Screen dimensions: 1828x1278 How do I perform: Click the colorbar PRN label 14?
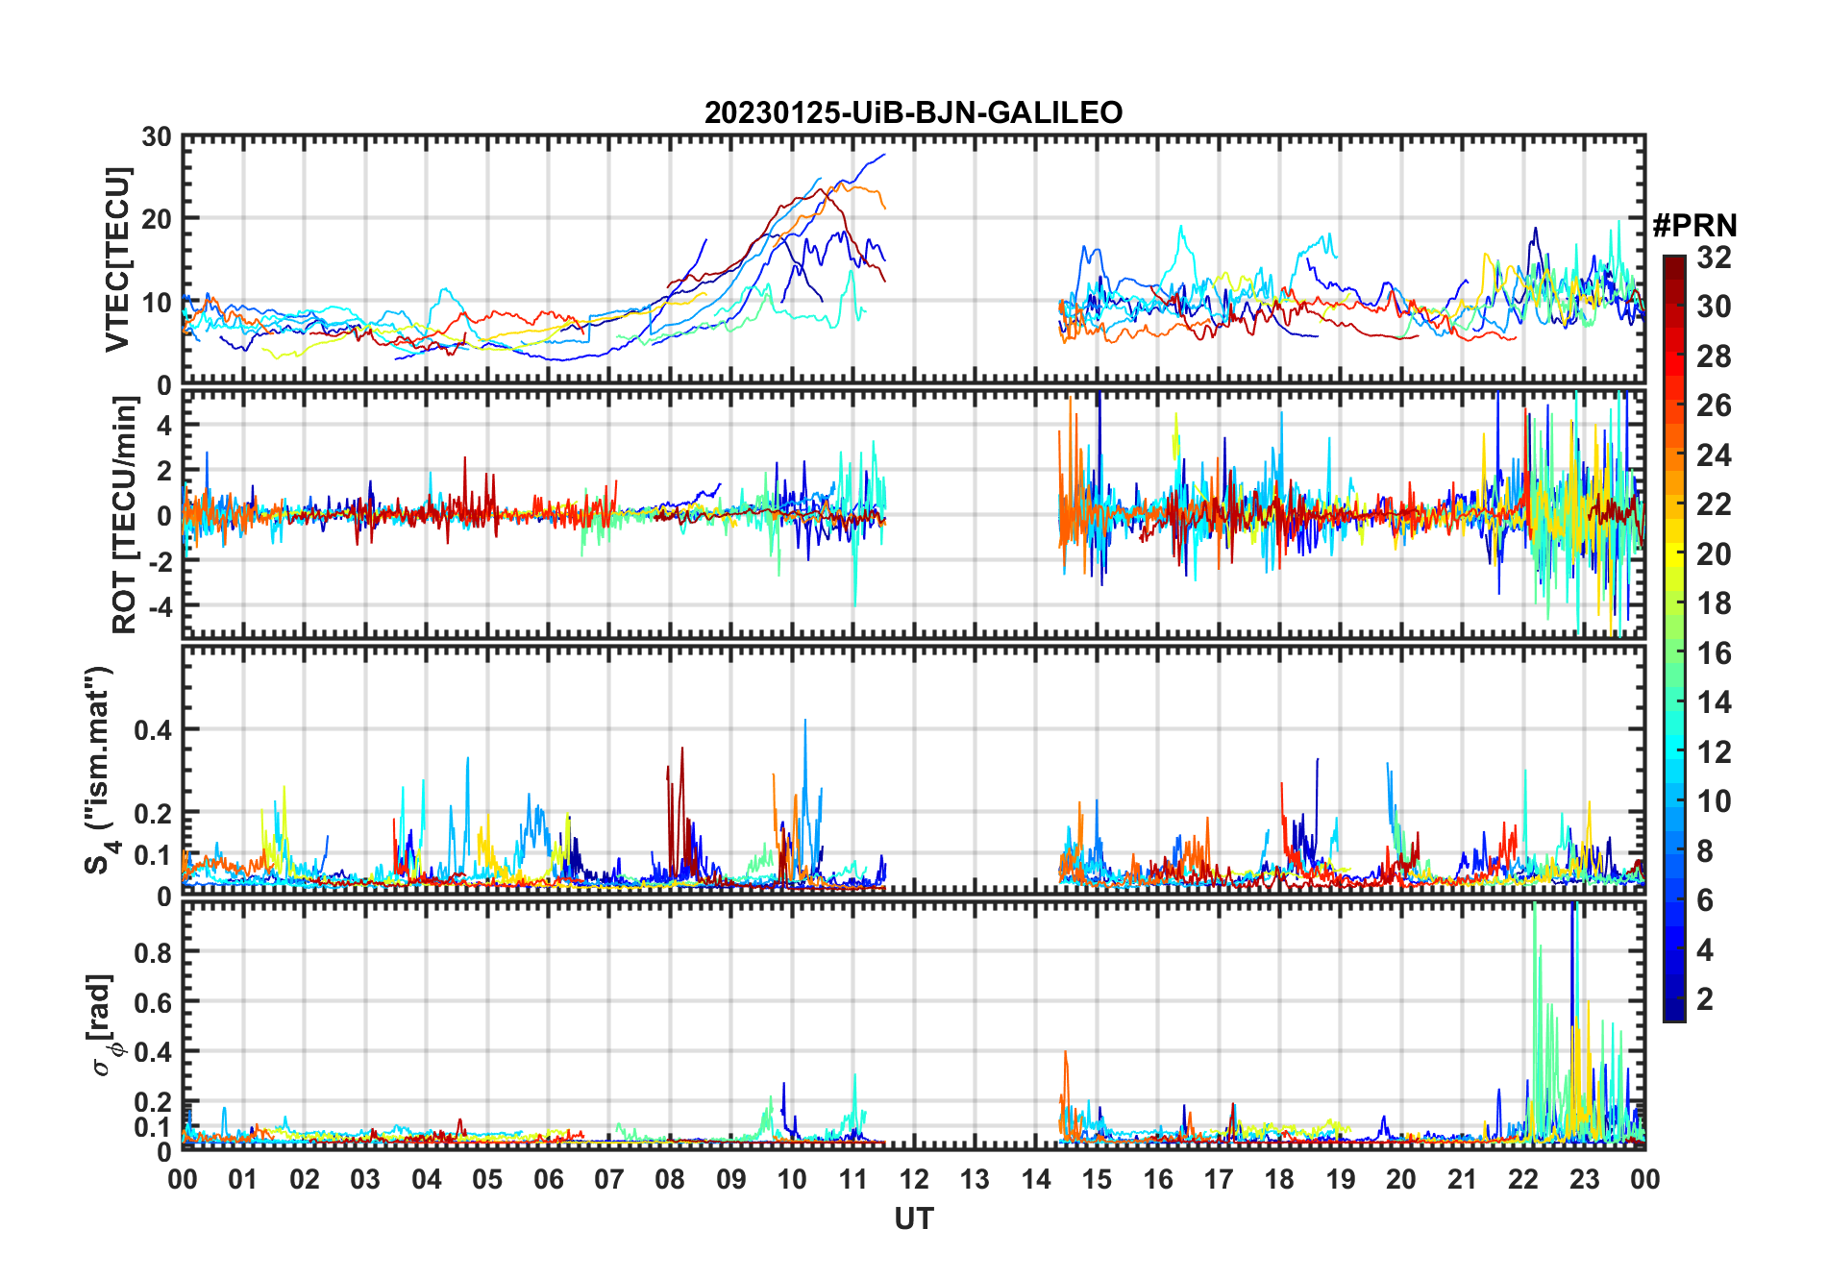pyautogui.click(x=1714, y=702)
